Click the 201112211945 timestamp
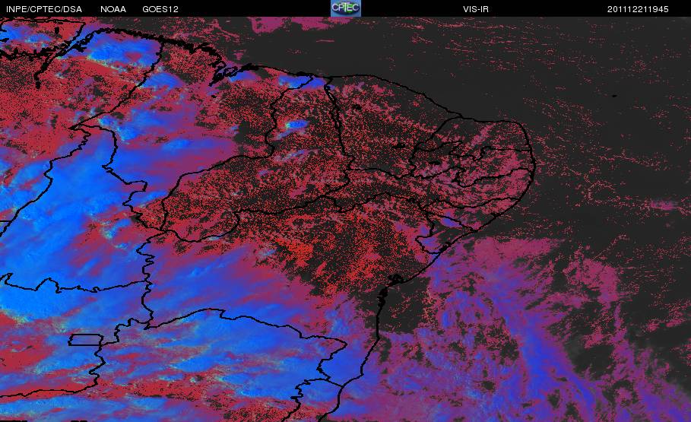This screenshot has height=422, width=691. [x=638, y=9]
